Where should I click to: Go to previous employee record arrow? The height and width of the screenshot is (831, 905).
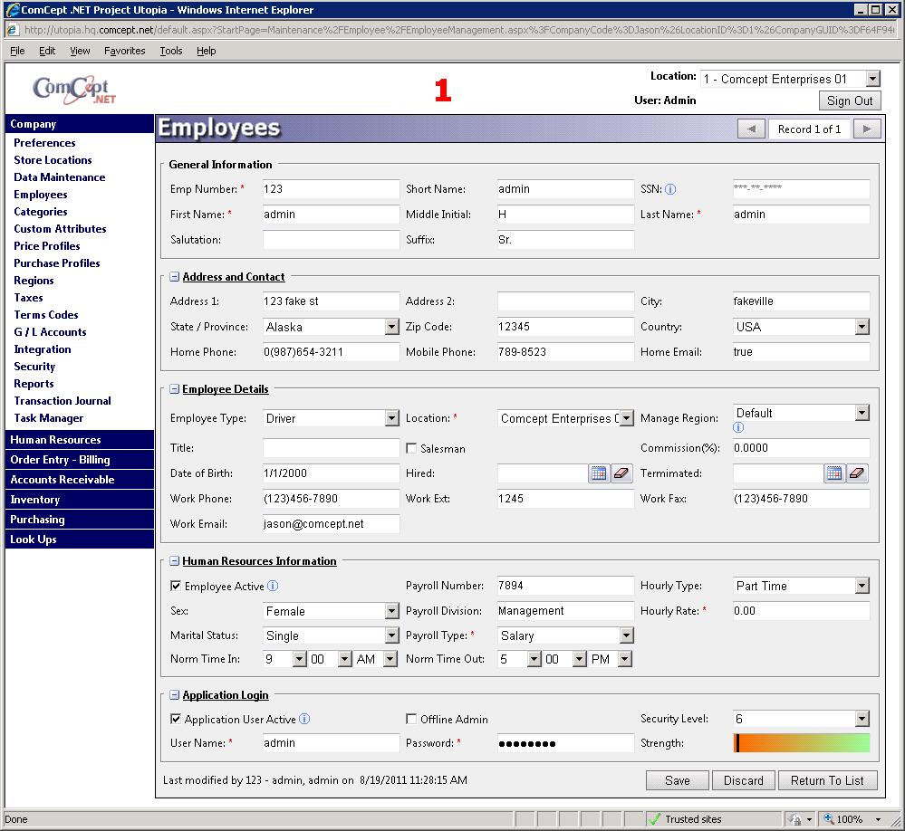pyautogui.click(x=751, y=129)
